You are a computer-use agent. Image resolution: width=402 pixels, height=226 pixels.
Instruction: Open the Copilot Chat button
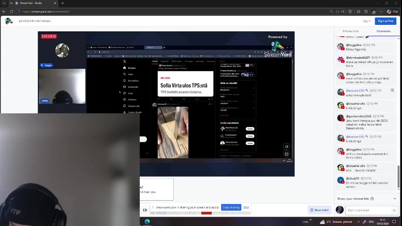[x=393, y=12]
